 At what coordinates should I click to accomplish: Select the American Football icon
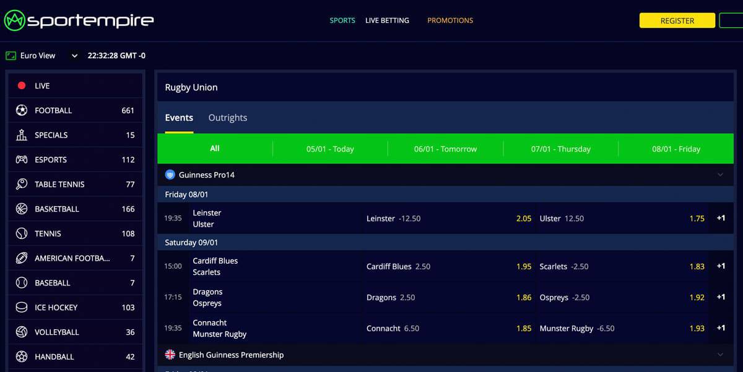pyautogui.click(x=22, y=258)
